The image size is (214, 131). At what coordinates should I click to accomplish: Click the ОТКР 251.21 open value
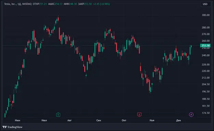(40, 4)
